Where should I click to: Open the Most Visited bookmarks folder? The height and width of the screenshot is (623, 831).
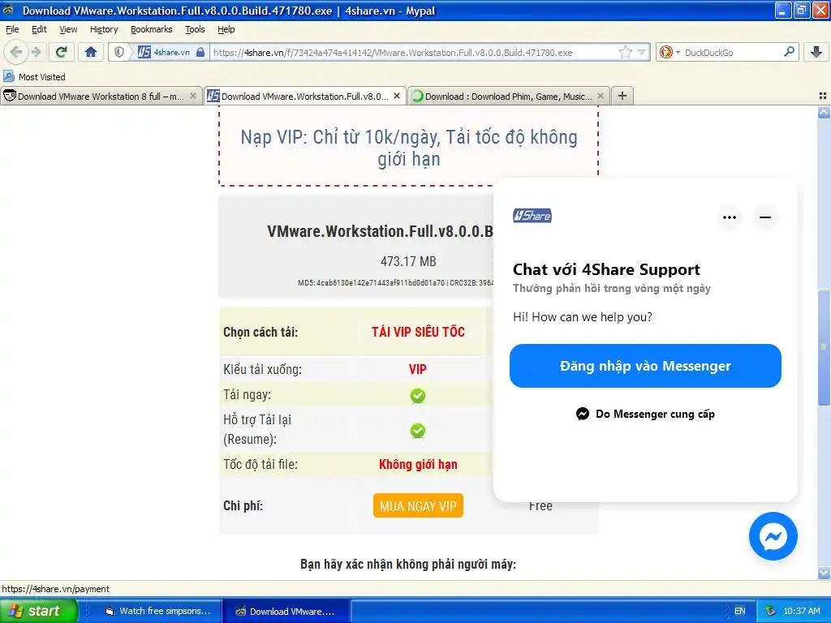(x=35, y=77)
